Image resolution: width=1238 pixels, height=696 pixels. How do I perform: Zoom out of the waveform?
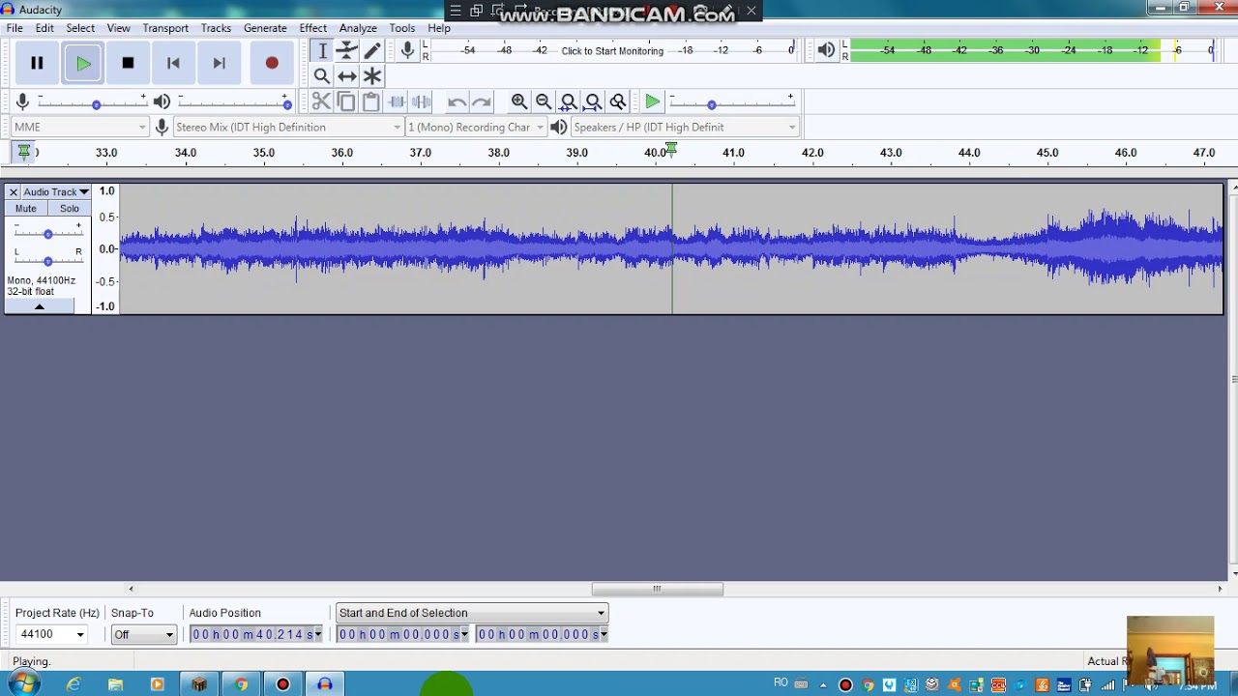[544, 101]
